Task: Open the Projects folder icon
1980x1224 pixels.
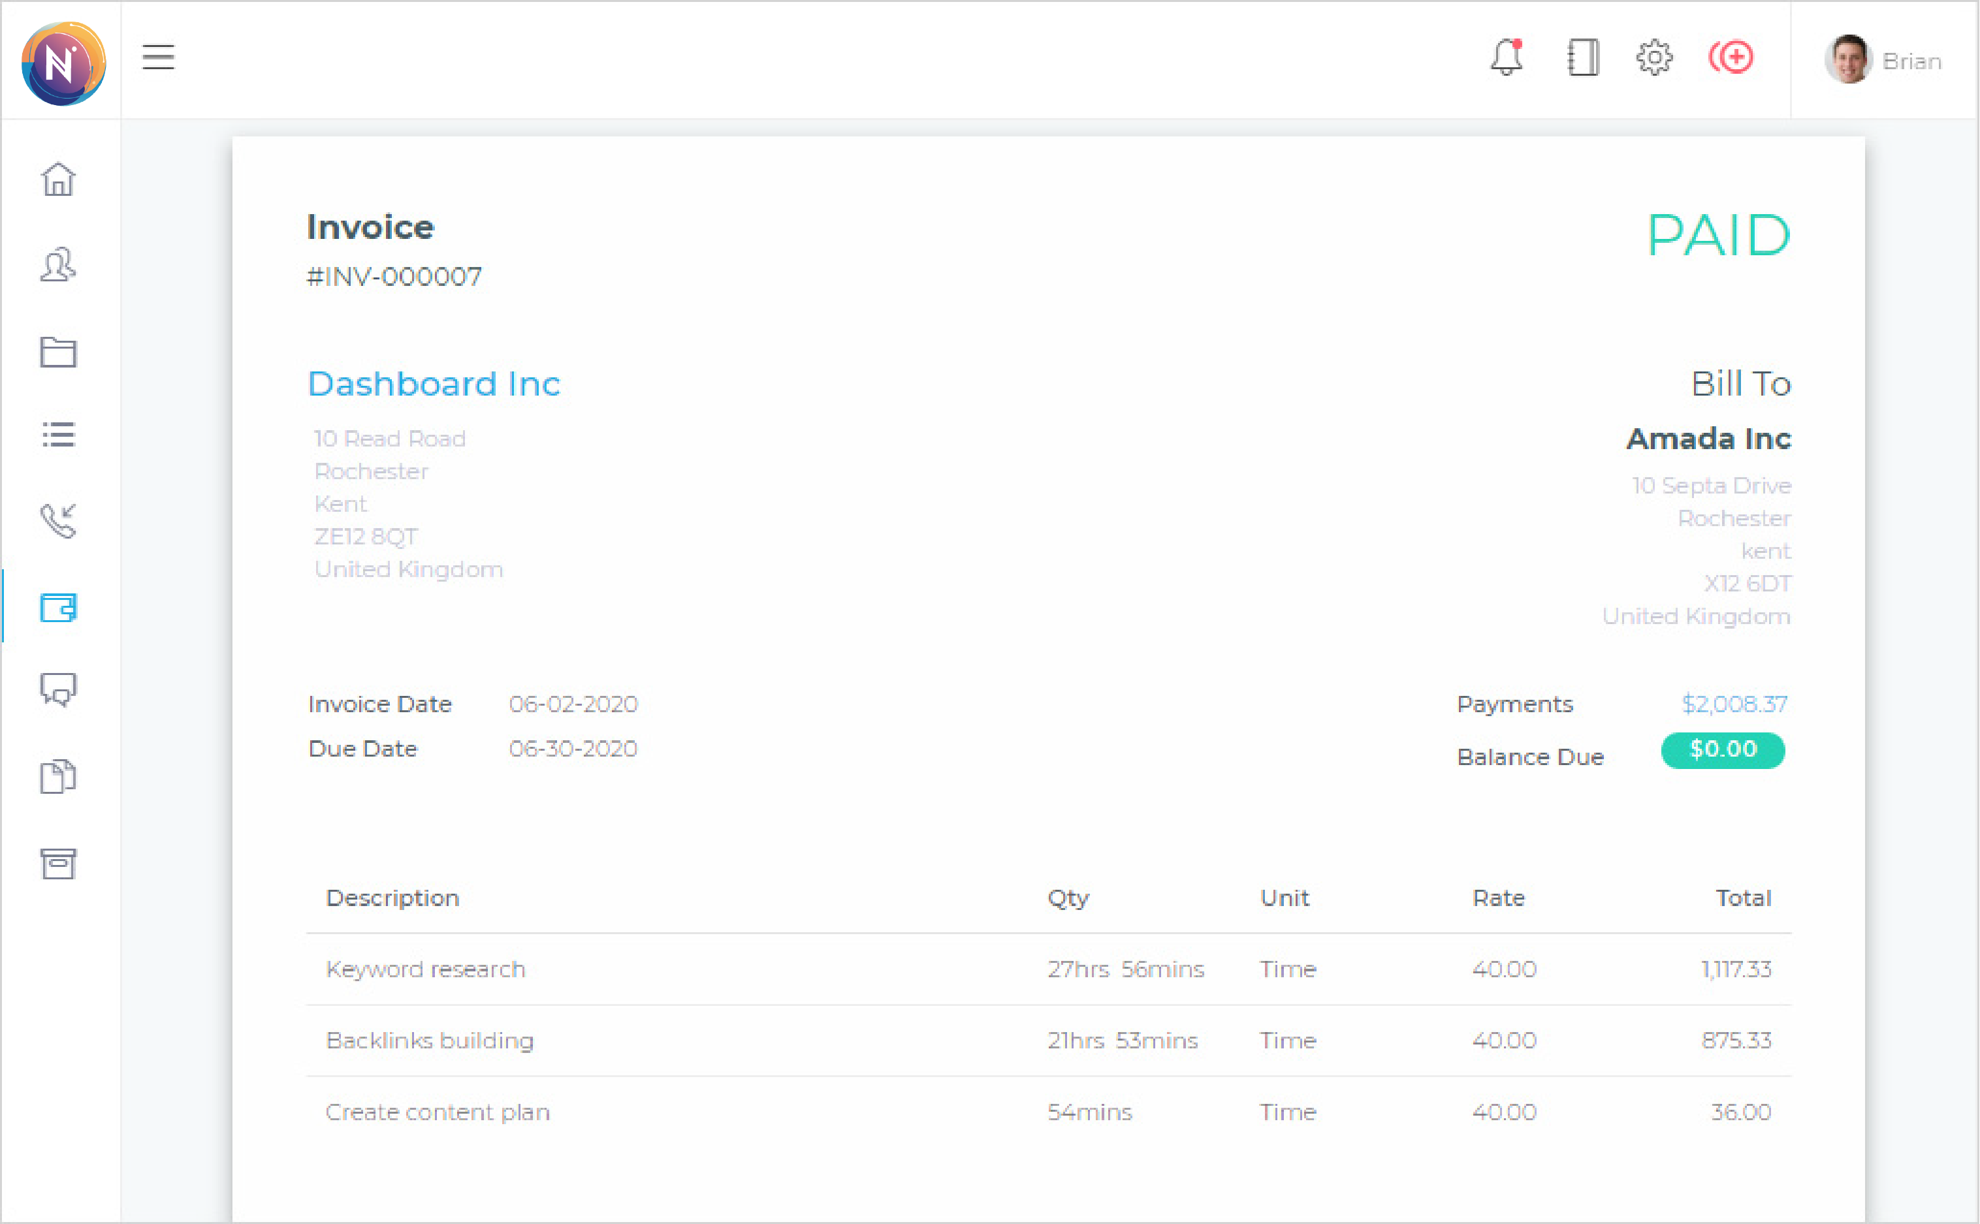Action: click(58, 351)
